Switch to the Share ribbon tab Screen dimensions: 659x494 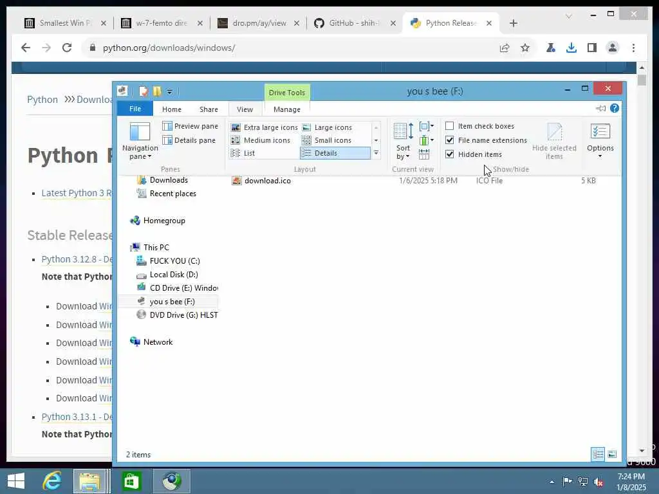pos(209,109)
